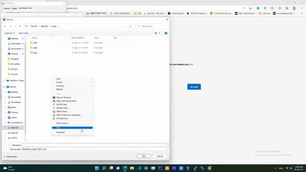Show more bookmarks chevron

(x=302, y=13)
